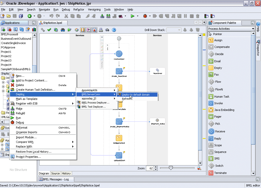The height and width of the screenshot is (188, 261).
Task: Toggle the second highlighted view button in the BPEL toolbar
Action: 88,30
